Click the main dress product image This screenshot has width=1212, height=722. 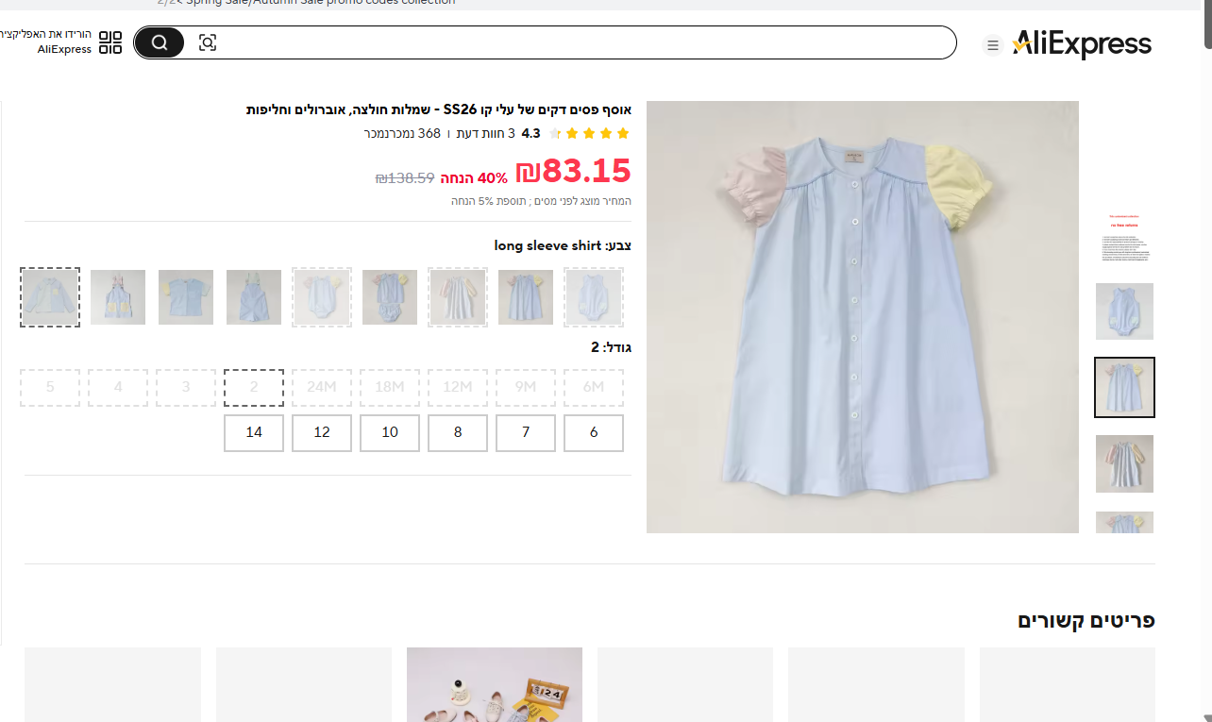[x=862, y=317]
